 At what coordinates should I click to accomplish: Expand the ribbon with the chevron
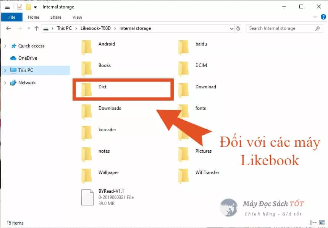[x=315, y=17]
